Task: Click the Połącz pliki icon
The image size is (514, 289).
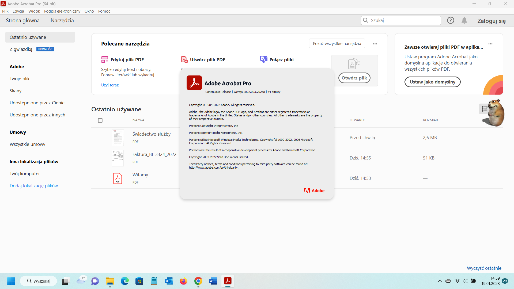Action: (x=264, y=59)
